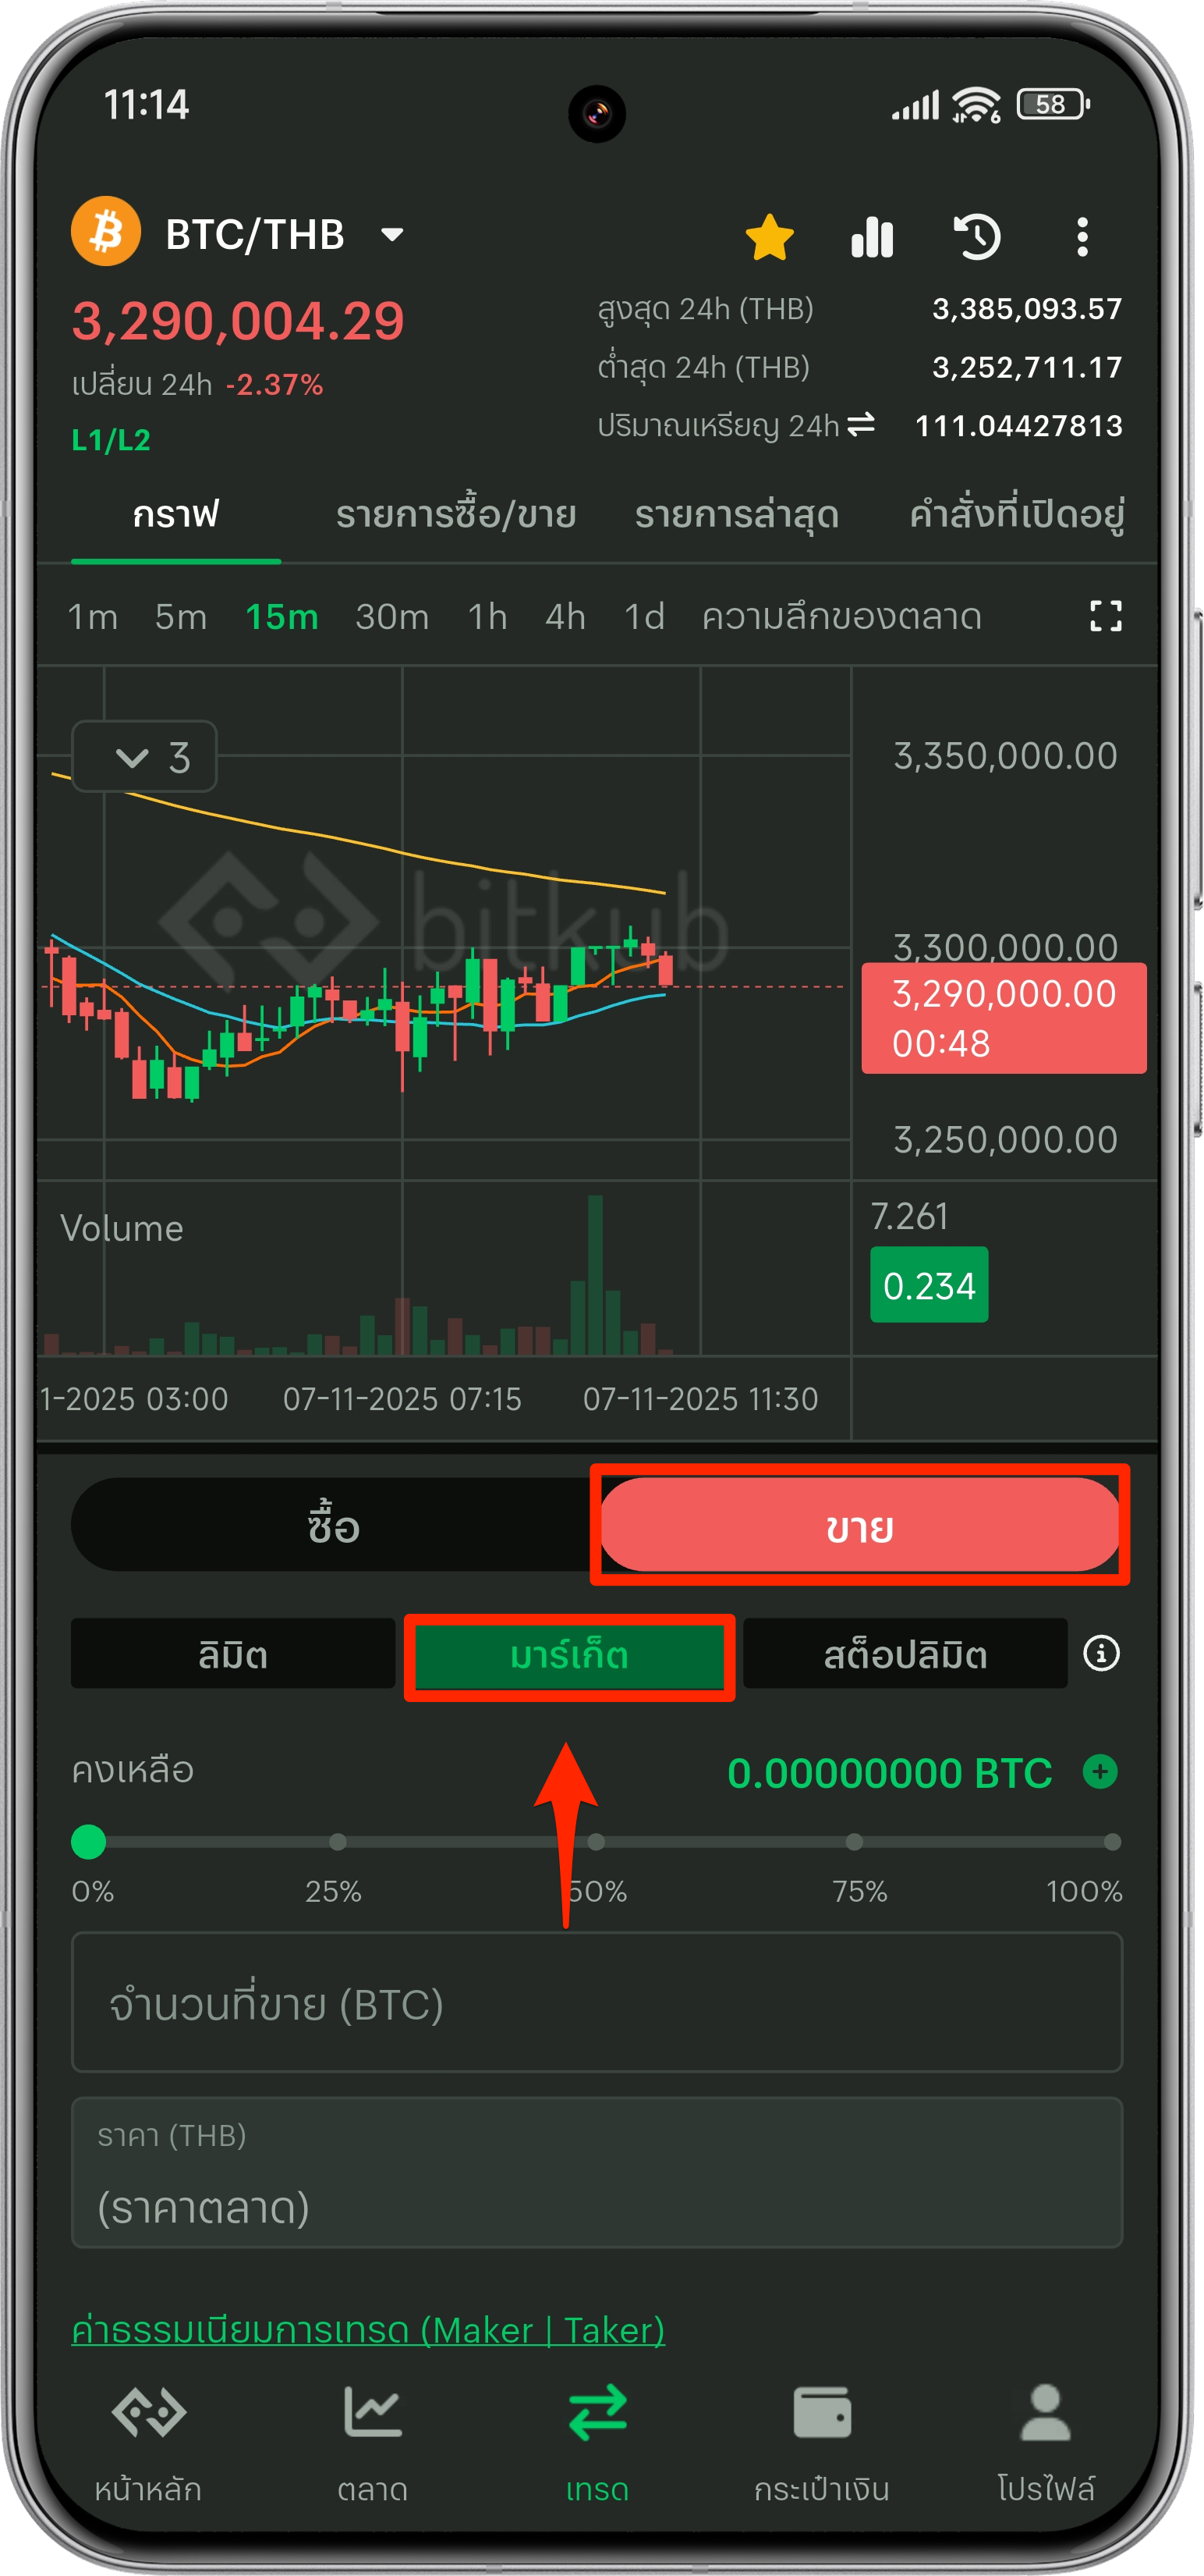Open order history clock icon
This screenshot has height=2576, width=1204.
(x=976, y=237)
